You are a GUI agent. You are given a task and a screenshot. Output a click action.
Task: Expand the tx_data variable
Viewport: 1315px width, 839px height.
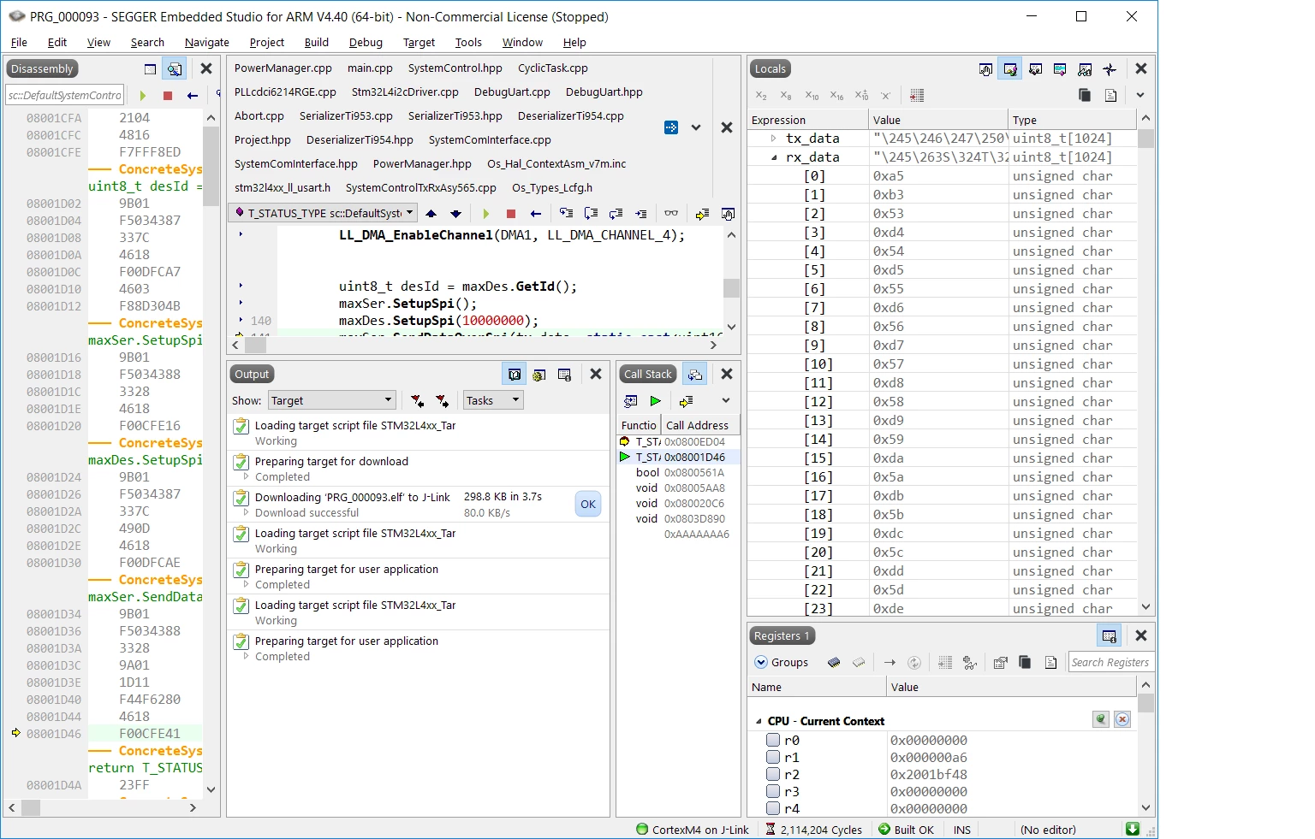point(773,139)
